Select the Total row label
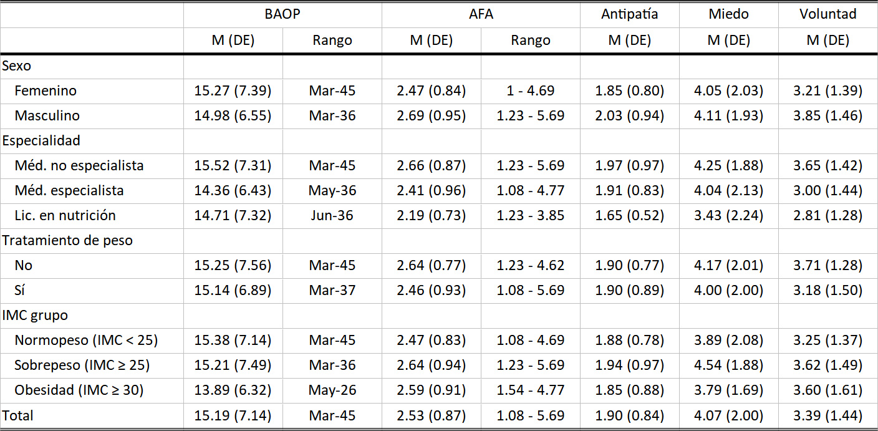Image resolution: width=878 pixels, height=431 pixels. coord(18,415)
